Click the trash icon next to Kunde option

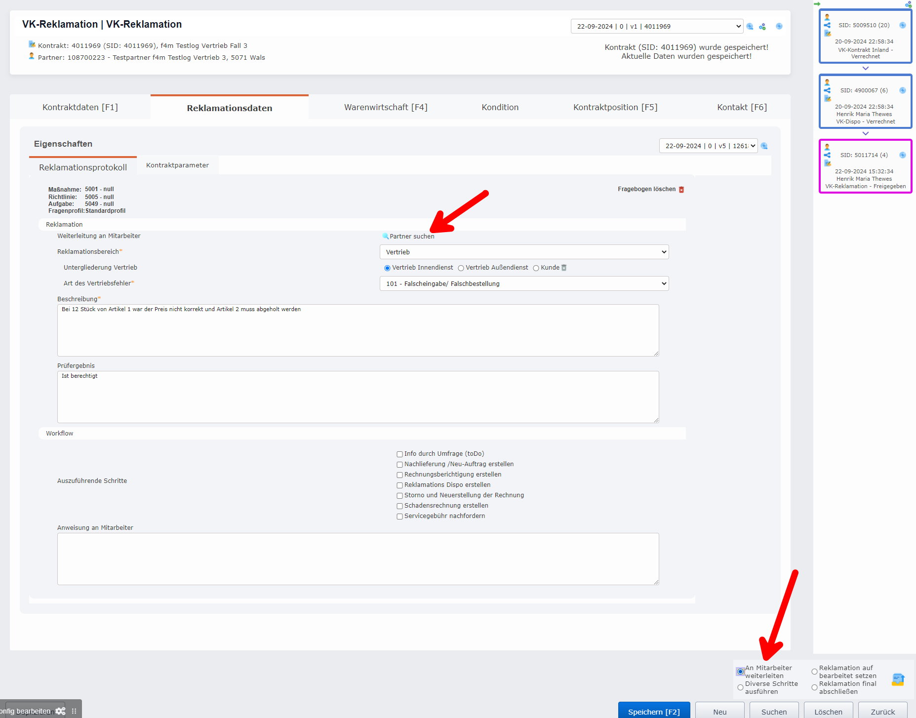pos(564,268)
